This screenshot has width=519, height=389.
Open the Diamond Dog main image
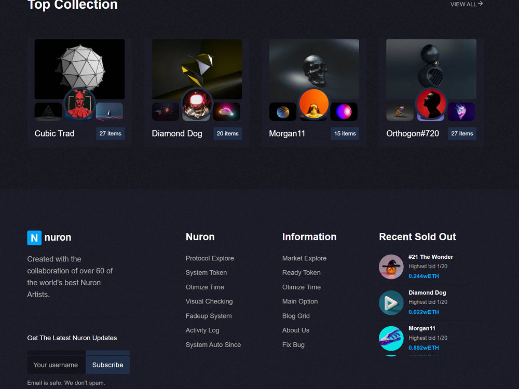[x=197, y=69]
